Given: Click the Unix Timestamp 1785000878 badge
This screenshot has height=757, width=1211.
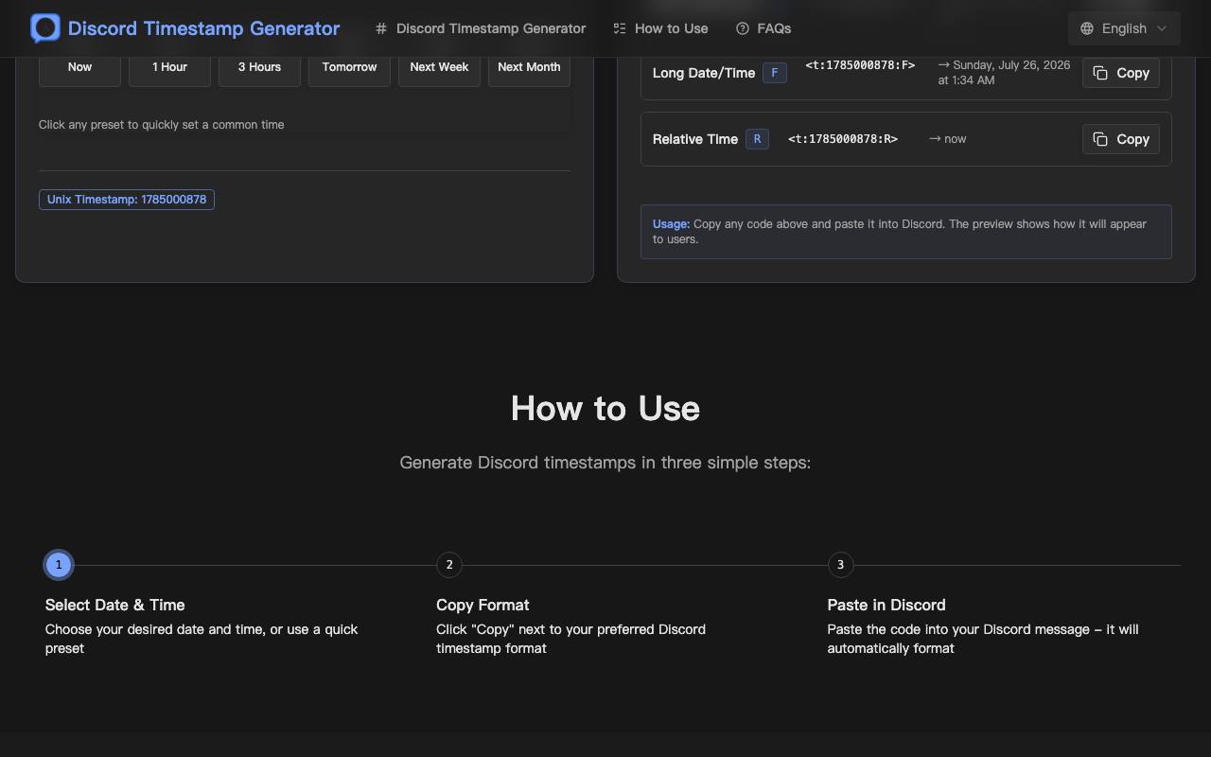Looking at the screenshot, I should (x=127, y=200).
